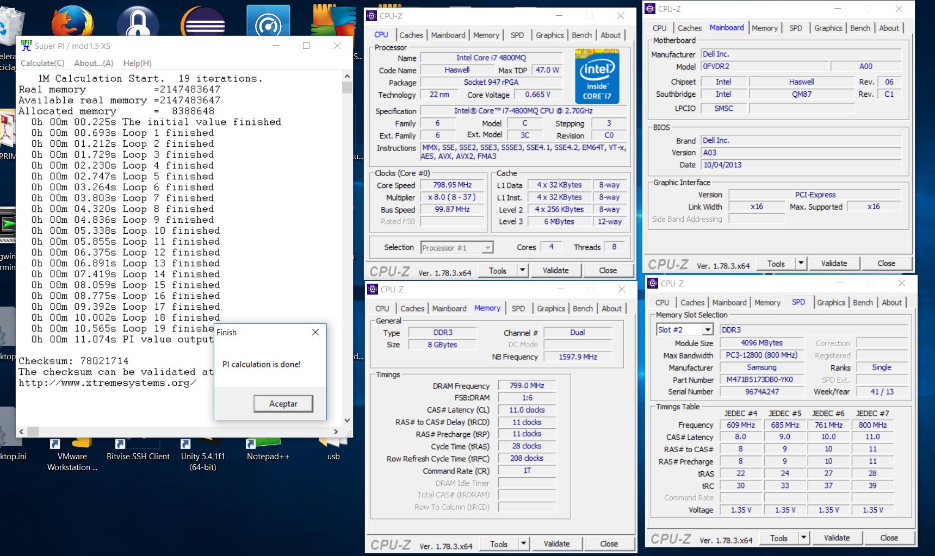Click Super PI horizontal scrollbar left arrow
Image resolution: width=935 pixels, height=556 pixels.
(x=21, y=432)
